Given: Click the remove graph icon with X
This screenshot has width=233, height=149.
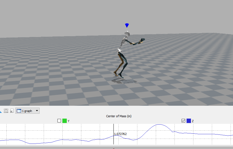Looking at the screenshot, I should point(12,111).
